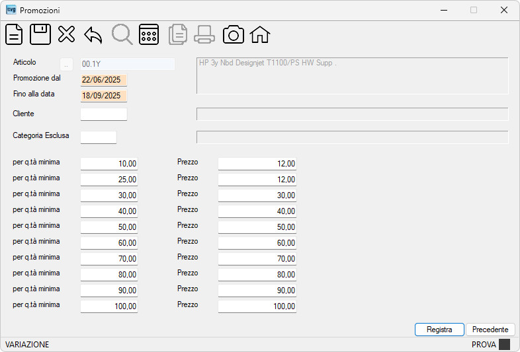Click the Registra button

[x=439, y=330]
